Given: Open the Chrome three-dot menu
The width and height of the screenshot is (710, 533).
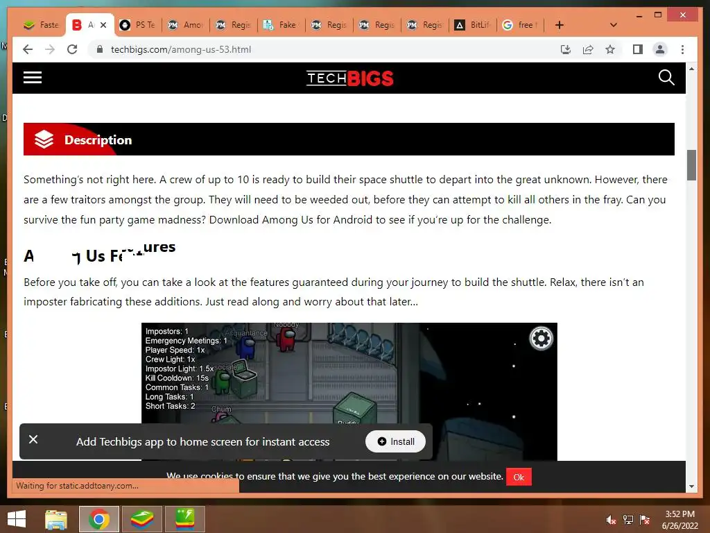Looking at the screenshot, I should 682,49.
